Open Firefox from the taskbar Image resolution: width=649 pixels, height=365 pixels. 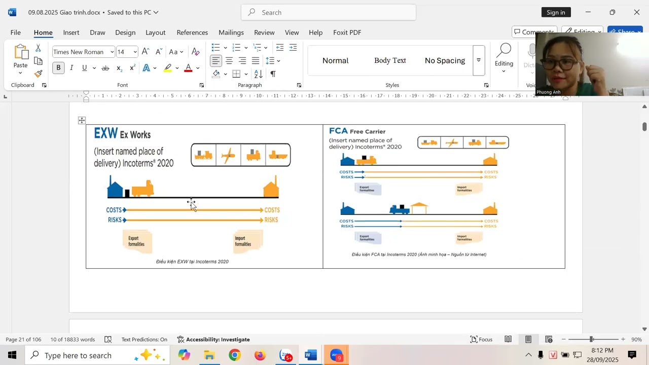coord(260,355)
